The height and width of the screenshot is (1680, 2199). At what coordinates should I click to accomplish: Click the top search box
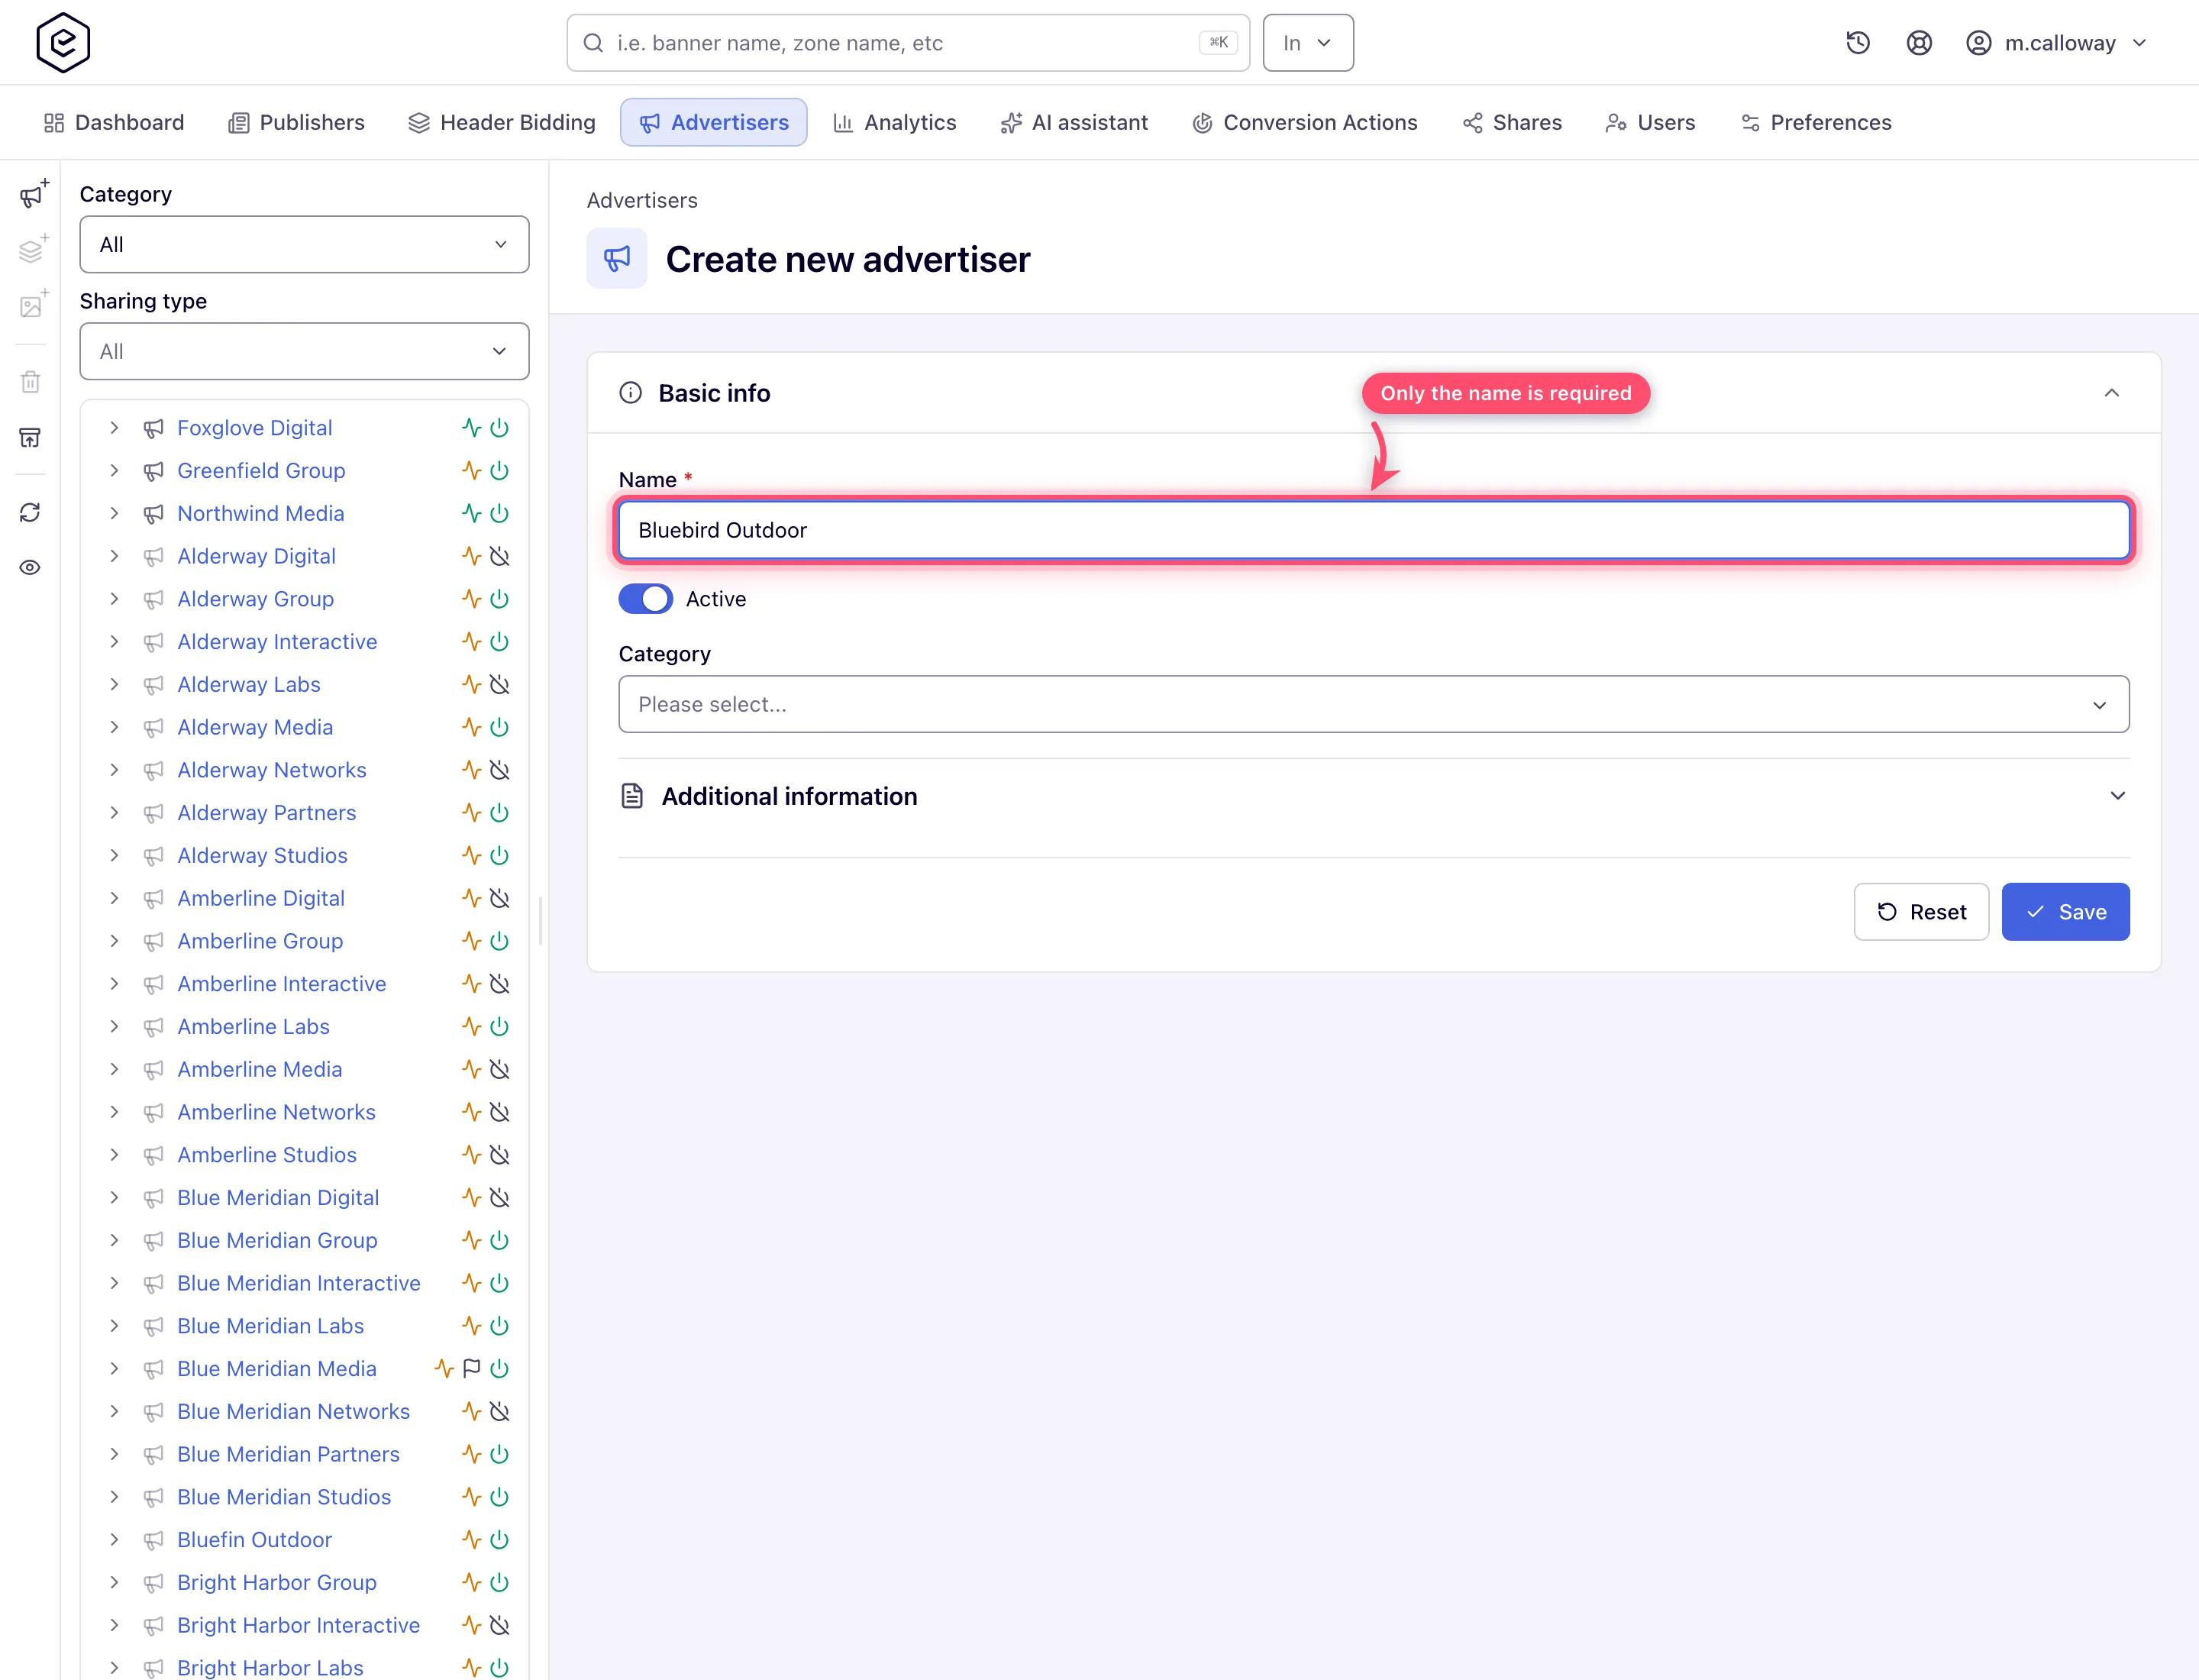(x=908, y=43)
